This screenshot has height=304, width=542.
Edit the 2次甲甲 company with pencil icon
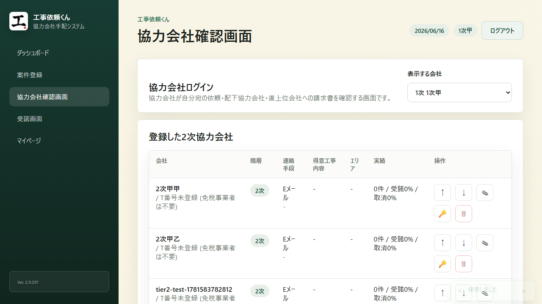point(485,193)
